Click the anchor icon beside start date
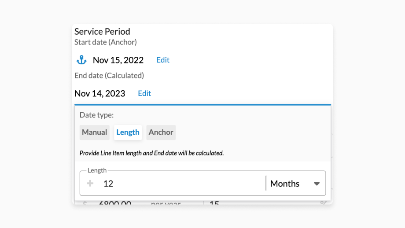This screenshot has width=405, height=228. (x=81, y=60)
